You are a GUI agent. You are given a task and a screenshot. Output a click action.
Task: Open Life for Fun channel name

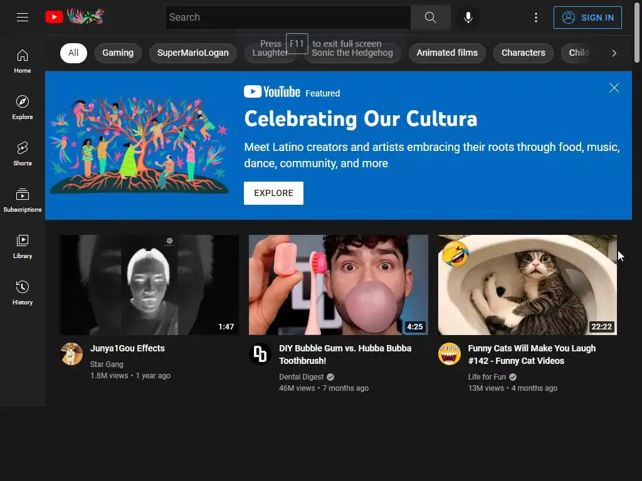click(487, 376)
